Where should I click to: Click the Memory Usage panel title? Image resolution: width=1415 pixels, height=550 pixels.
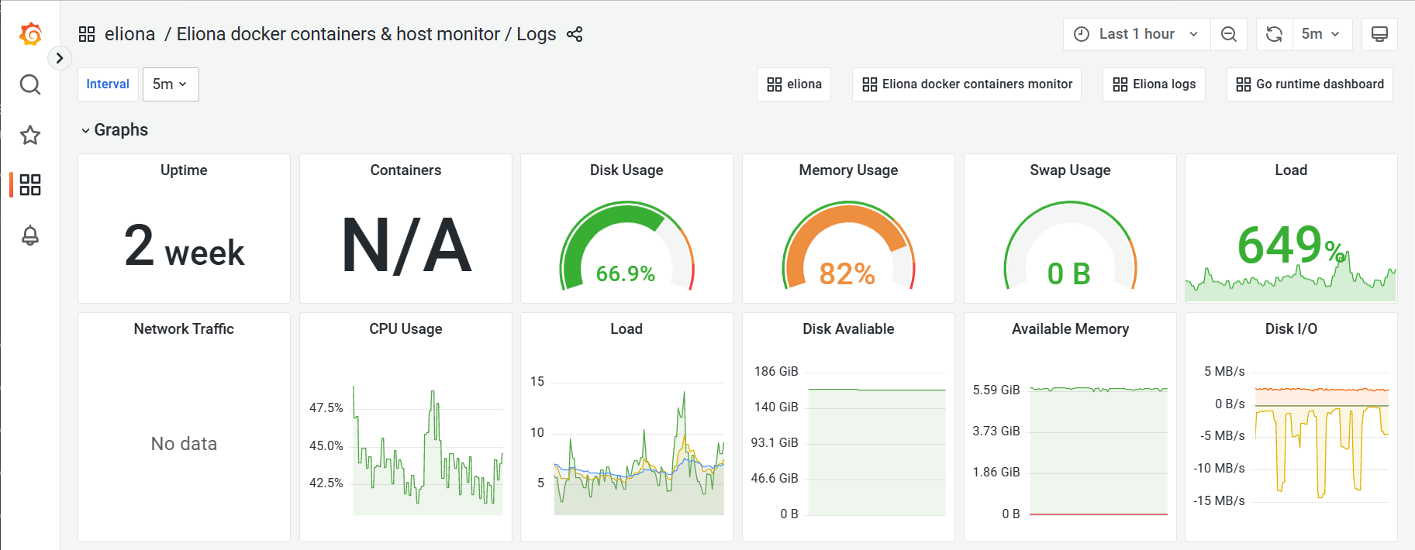tap(848, 170)
